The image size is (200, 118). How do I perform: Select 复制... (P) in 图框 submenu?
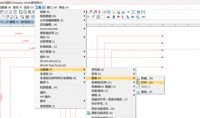150,92
